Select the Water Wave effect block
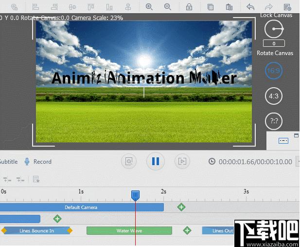300x247 pixels. tap(129, 230)
